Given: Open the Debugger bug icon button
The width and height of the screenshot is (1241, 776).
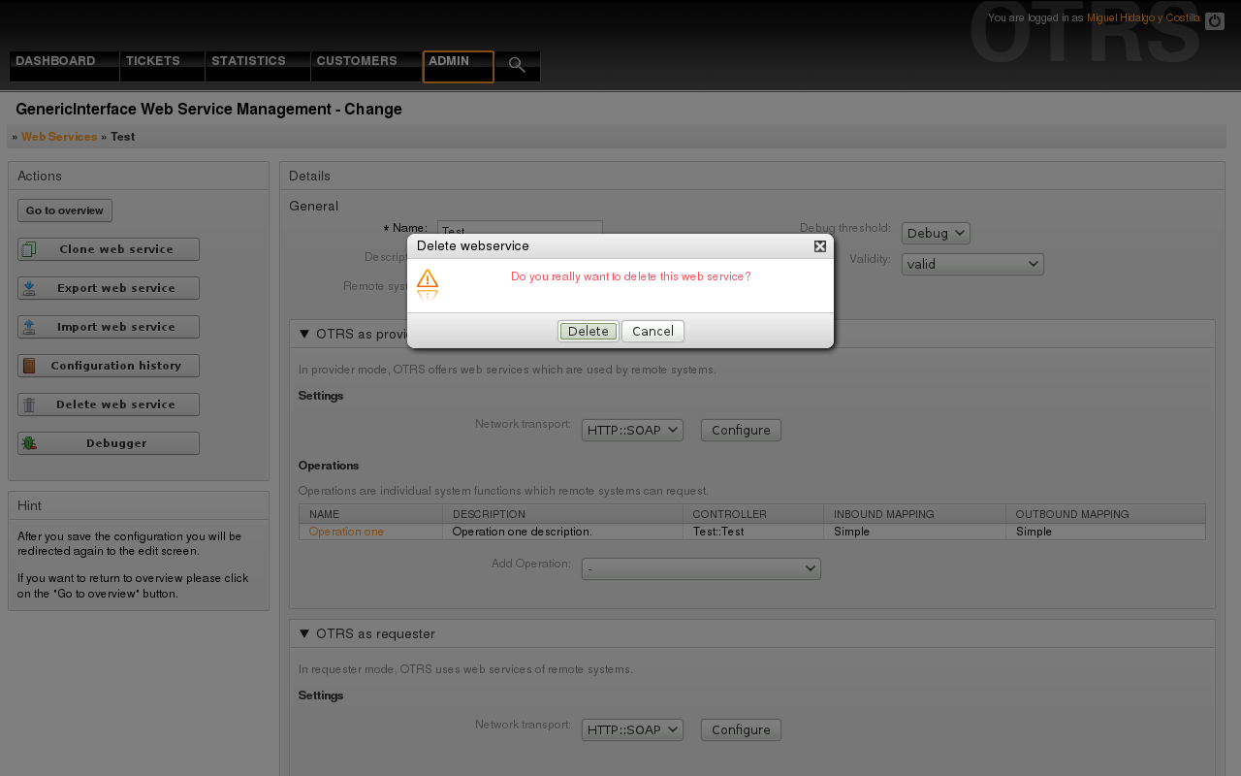Looking at the screenshot, I should pyautogui.click(x=109, y=443).
